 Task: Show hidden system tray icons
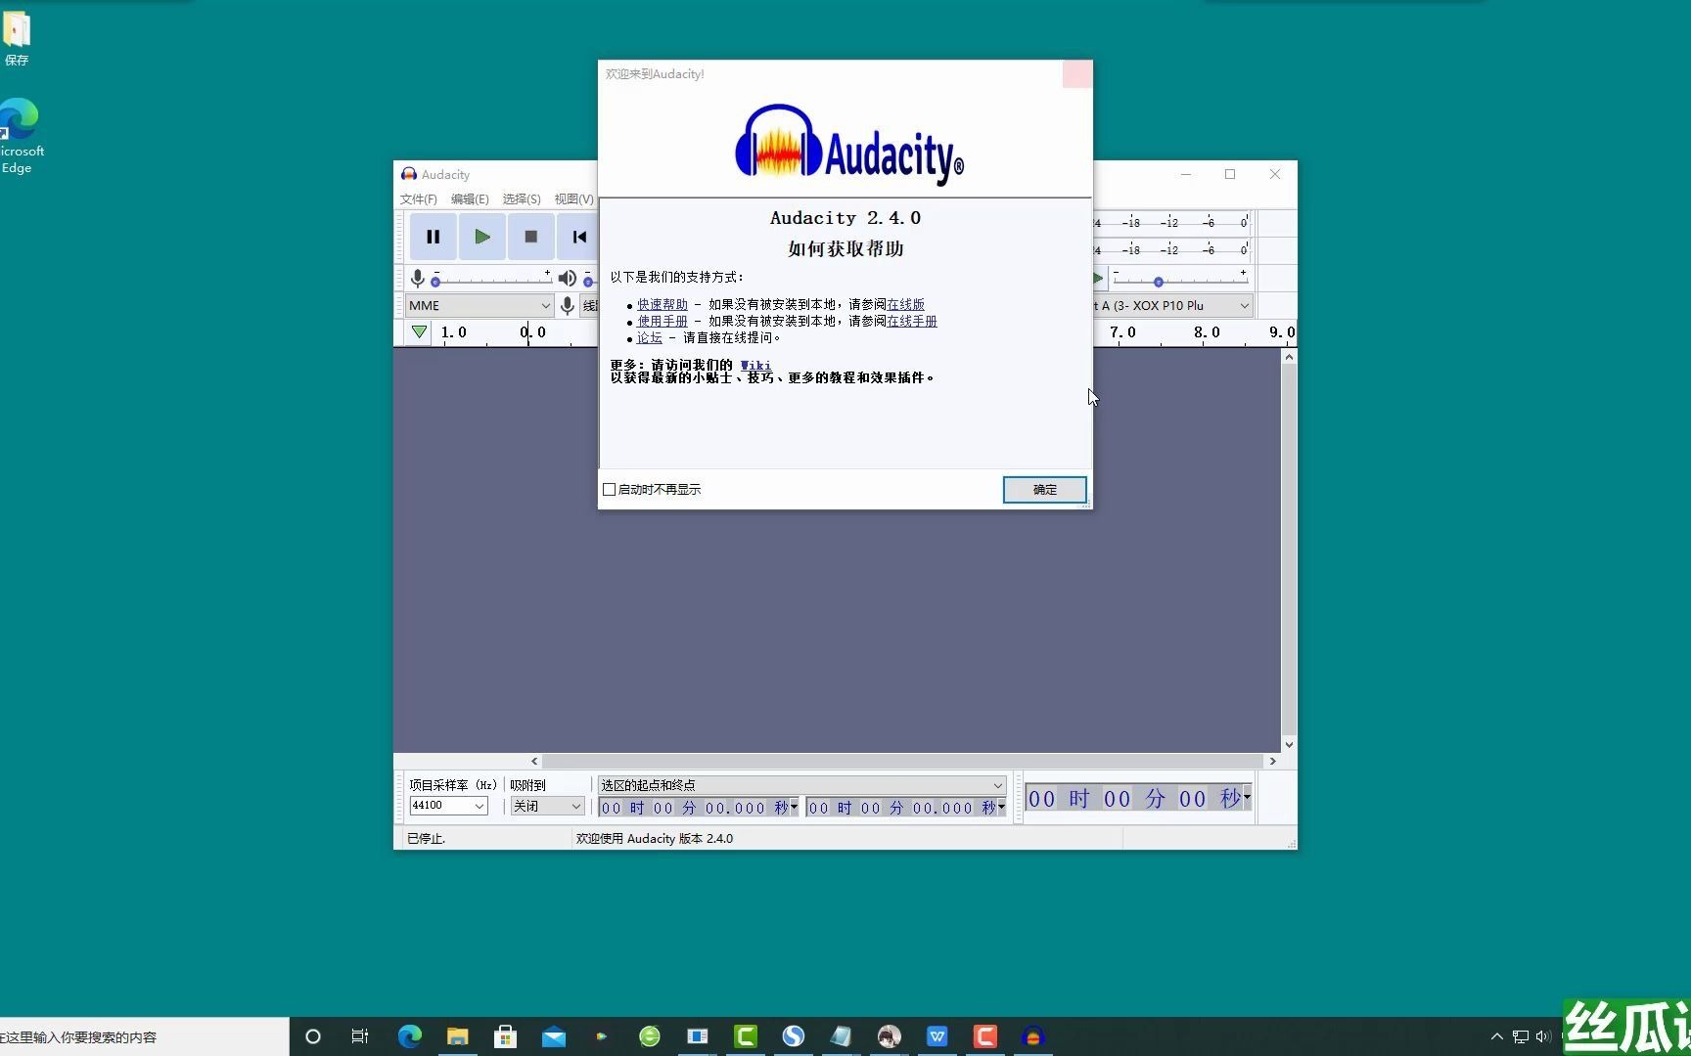click(x=1496, y=1036)
